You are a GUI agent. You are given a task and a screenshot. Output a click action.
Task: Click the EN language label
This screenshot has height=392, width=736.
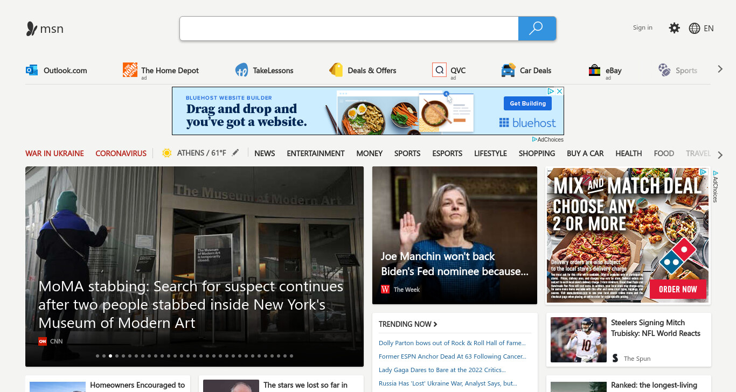tap(709, 29)
